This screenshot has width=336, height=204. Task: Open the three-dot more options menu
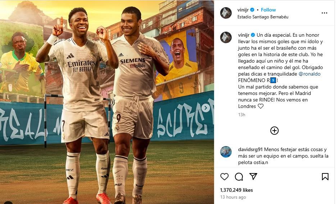[324, 13]
